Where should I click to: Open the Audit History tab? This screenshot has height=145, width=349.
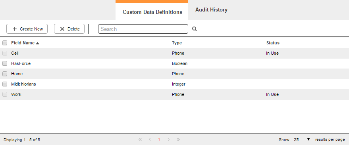tap(211, 10)
